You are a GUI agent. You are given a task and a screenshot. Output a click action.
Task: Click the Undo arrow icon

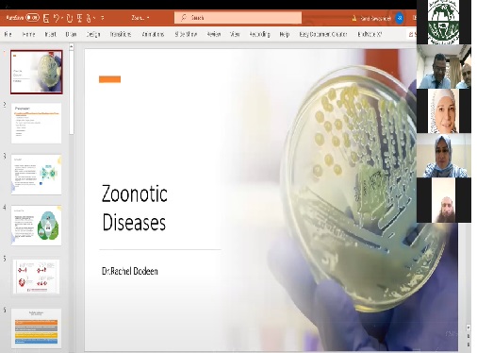57,18
